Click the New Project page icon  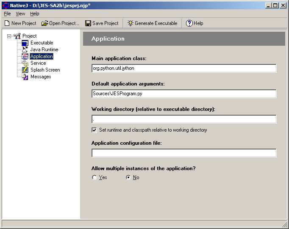tap(7, 23)
